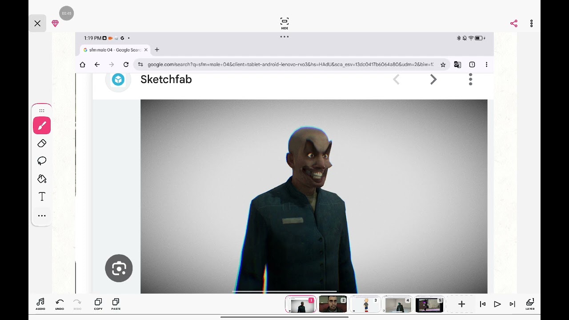Click the Google Lens search button
Image resolution: width=569 pixels, height=320 pixels.
click(x=119, y=268)
